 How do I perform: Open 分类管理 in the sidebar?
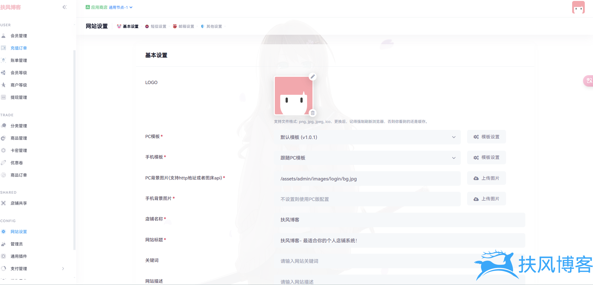[x=19, y=126]
